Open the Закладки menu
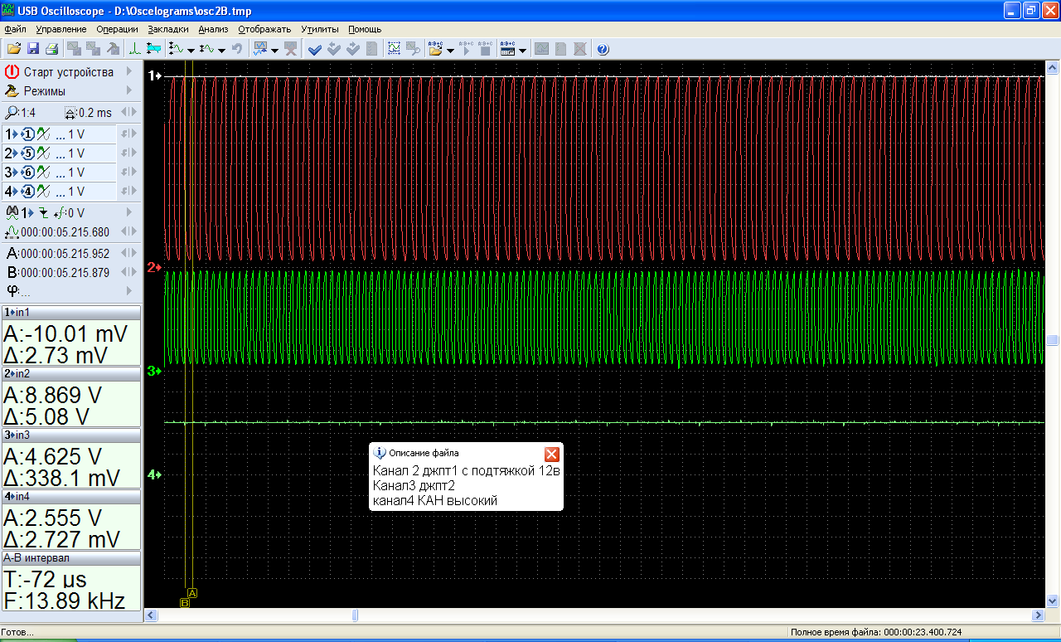The width and height of the screenshot is (1061, 642). (168, 29)
